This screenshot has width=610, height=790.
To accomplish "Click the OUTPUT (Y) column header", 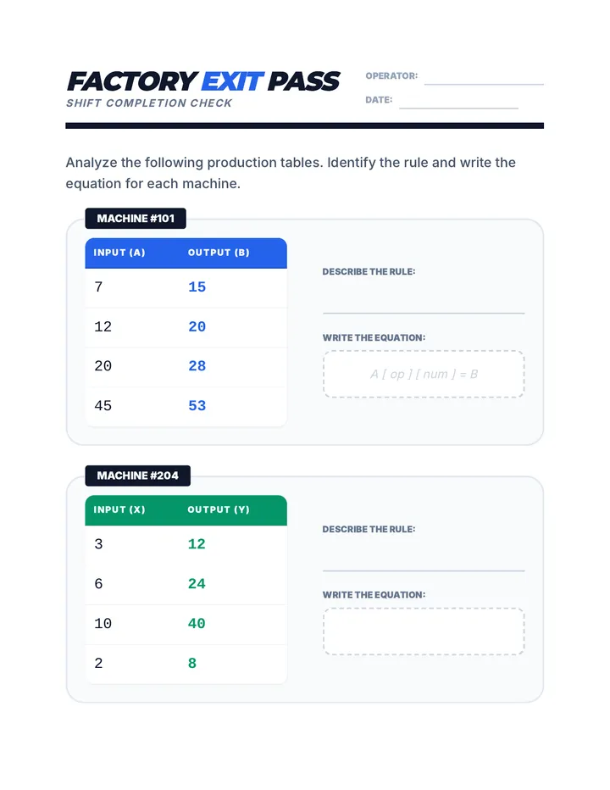I will 219,509.
